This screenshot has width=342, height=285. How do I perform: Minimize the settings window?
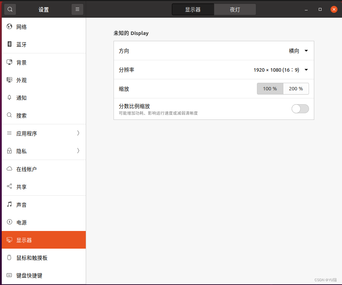(x=306, y=10)
